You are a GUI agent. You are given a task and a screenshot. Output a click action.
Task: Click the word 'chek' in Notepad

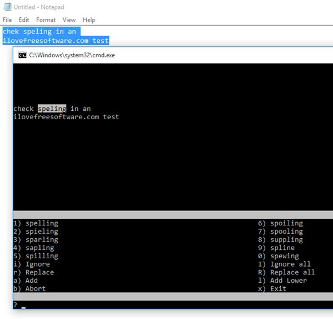[x=11, y=32]
